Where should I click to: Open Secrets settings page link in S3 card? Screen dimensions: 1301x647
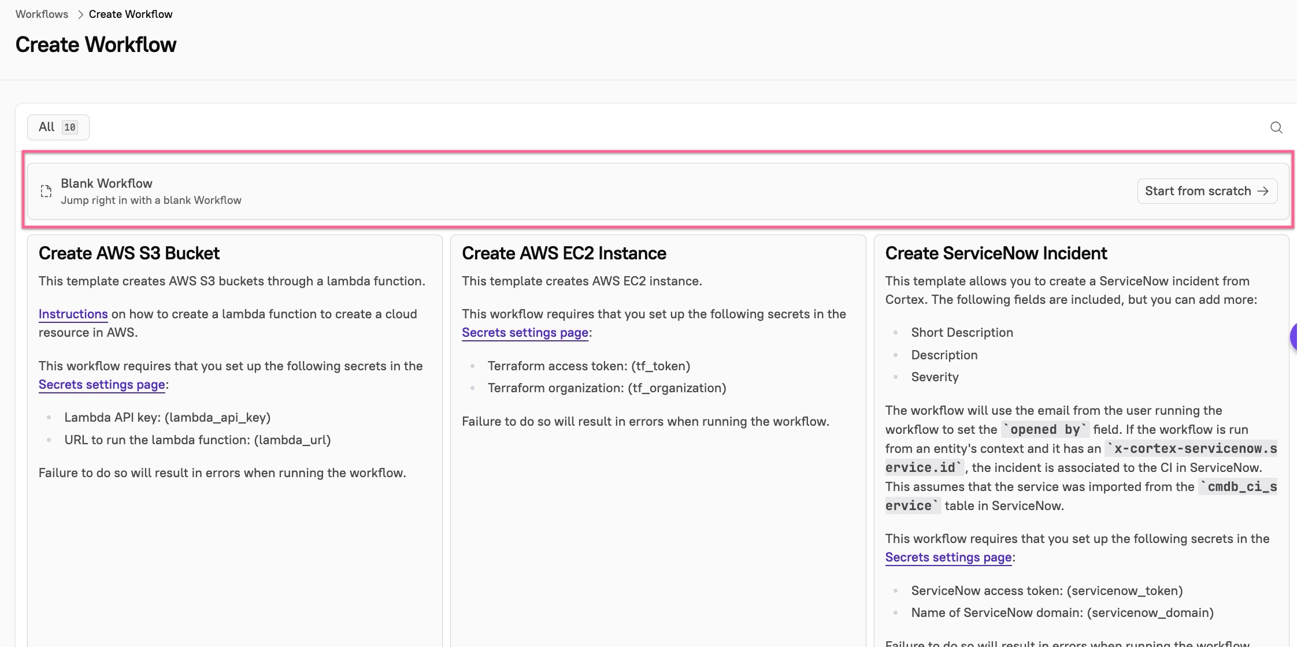point(102,384)
